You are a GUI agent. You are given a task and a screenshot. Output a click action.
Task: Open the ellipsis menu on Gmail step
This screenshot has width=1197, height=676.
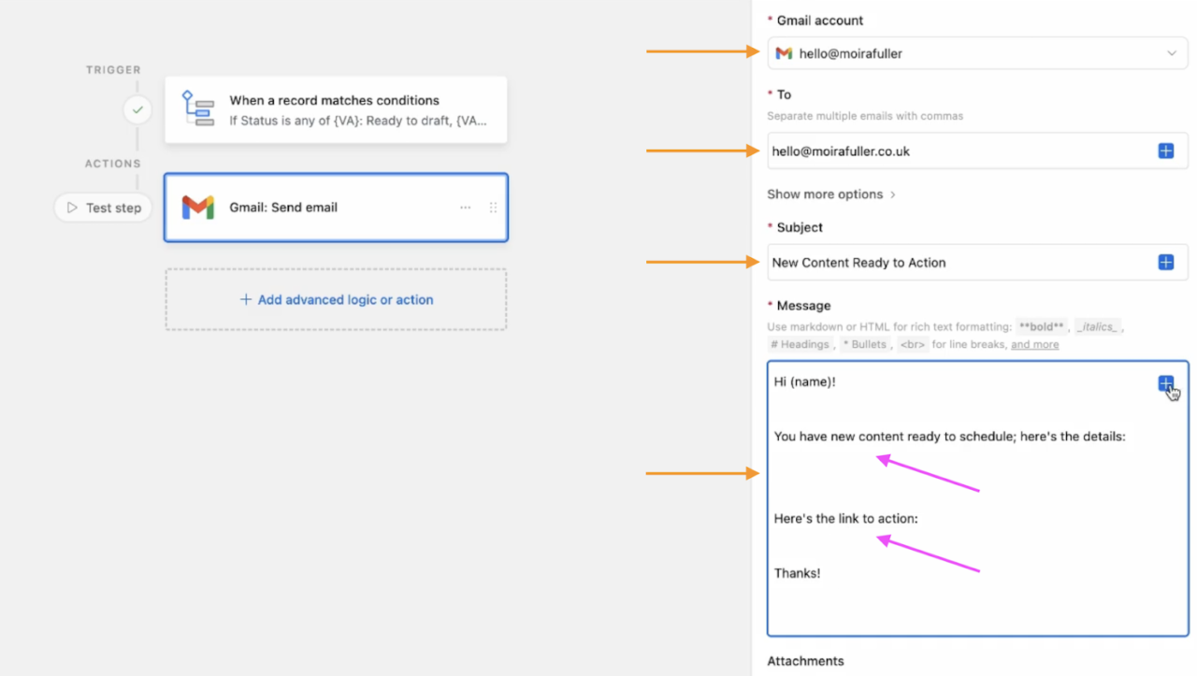465,208
